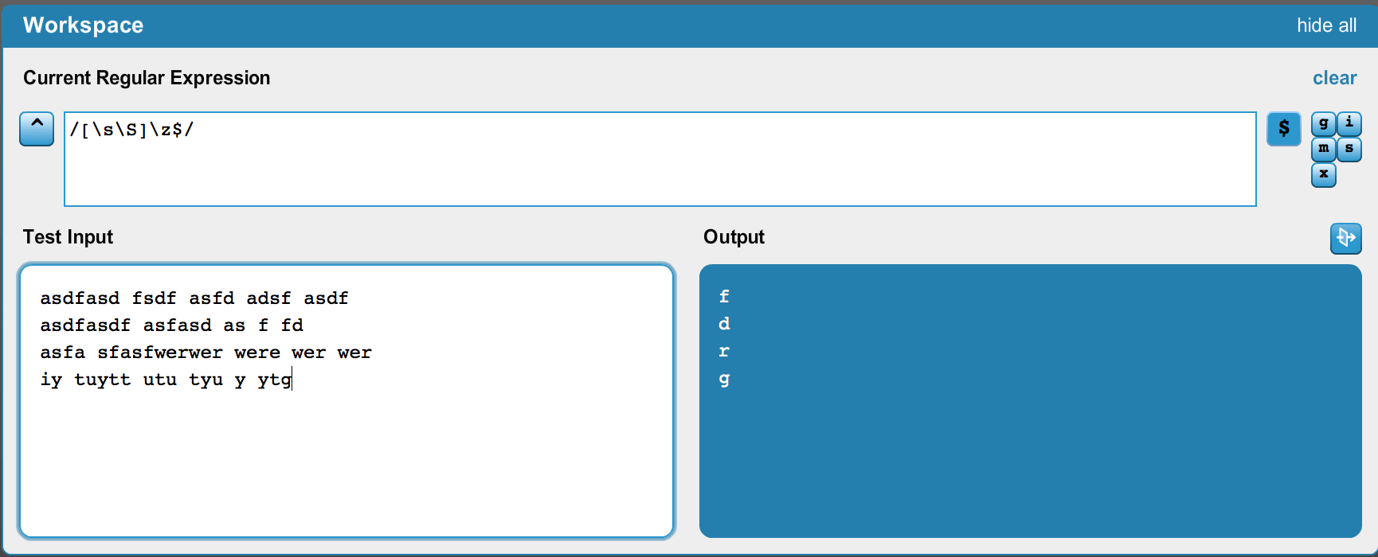1378x557 pixels.
Task: Click the 'd' match in Output
Action: pyautogui.click(x=724, y=324)
